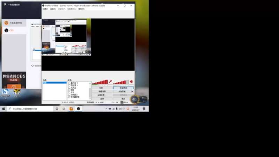Click the 开始录制 start recording button
279x157 pixels.
click(122, 91)
